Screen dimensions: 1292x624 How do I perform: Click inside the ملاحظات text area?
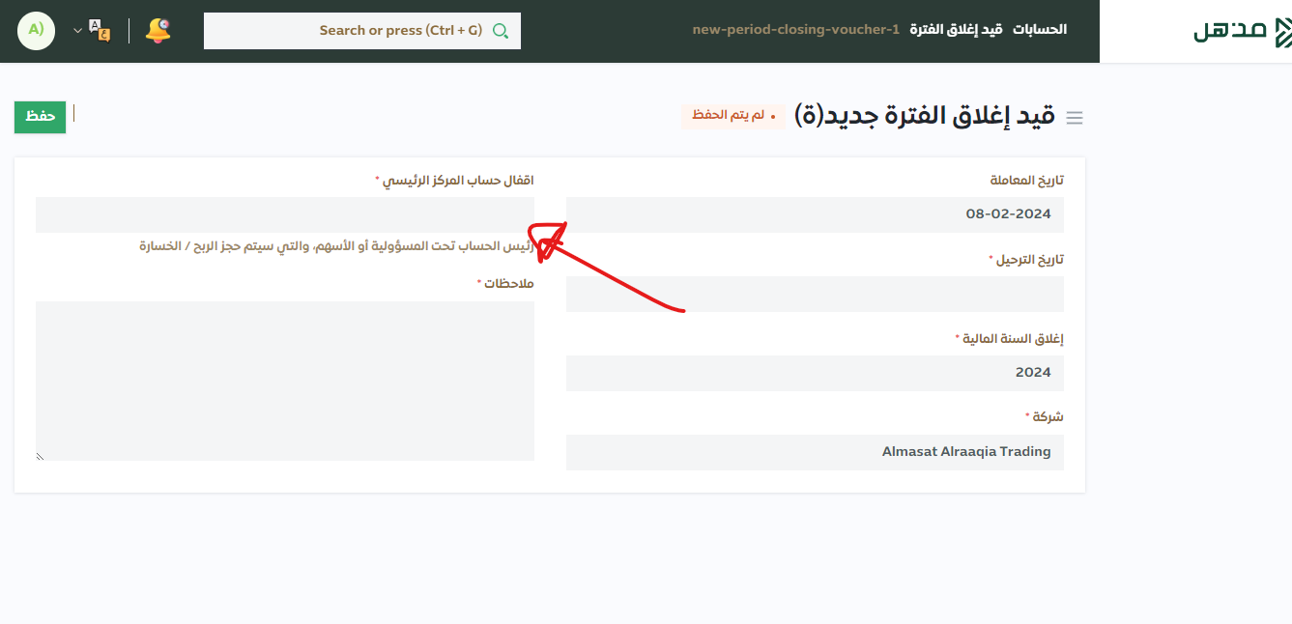[285, 381]
